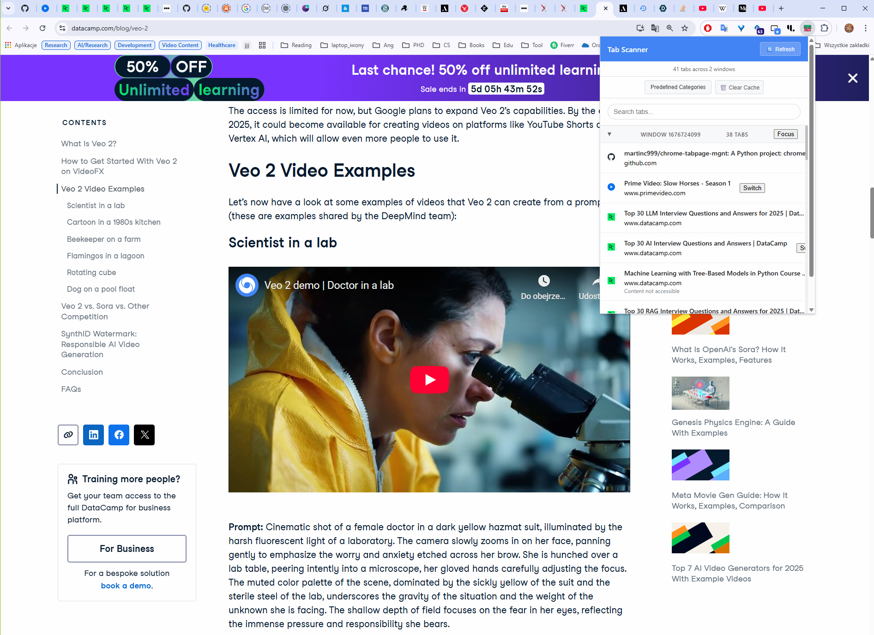Open the translate page icon in address bar
Viewport: 874px width, 635px height.
(655, 28)
